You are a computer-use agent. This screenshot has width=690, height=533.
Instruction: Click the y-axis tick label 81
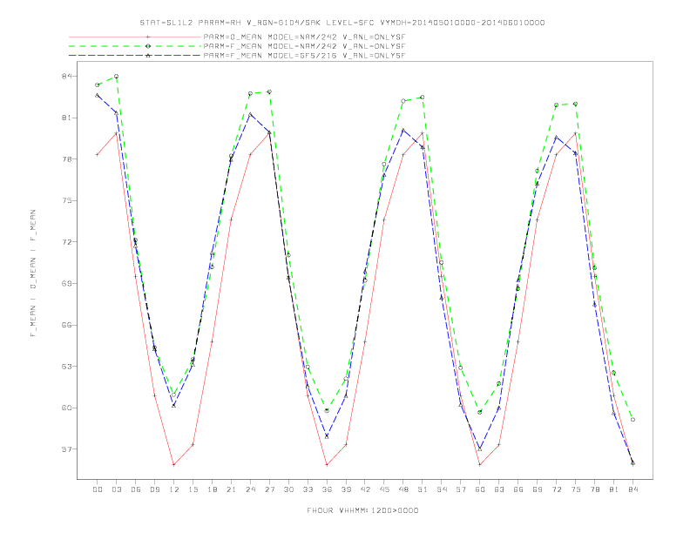pyautogui.click(x=67, y=118)
